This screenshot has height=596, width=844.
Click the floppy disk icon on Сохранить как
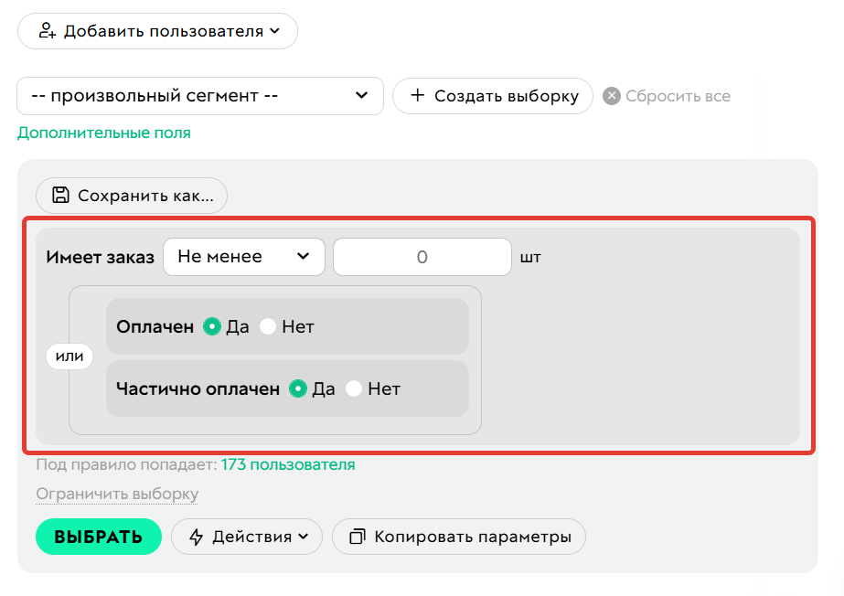[59, 195]
